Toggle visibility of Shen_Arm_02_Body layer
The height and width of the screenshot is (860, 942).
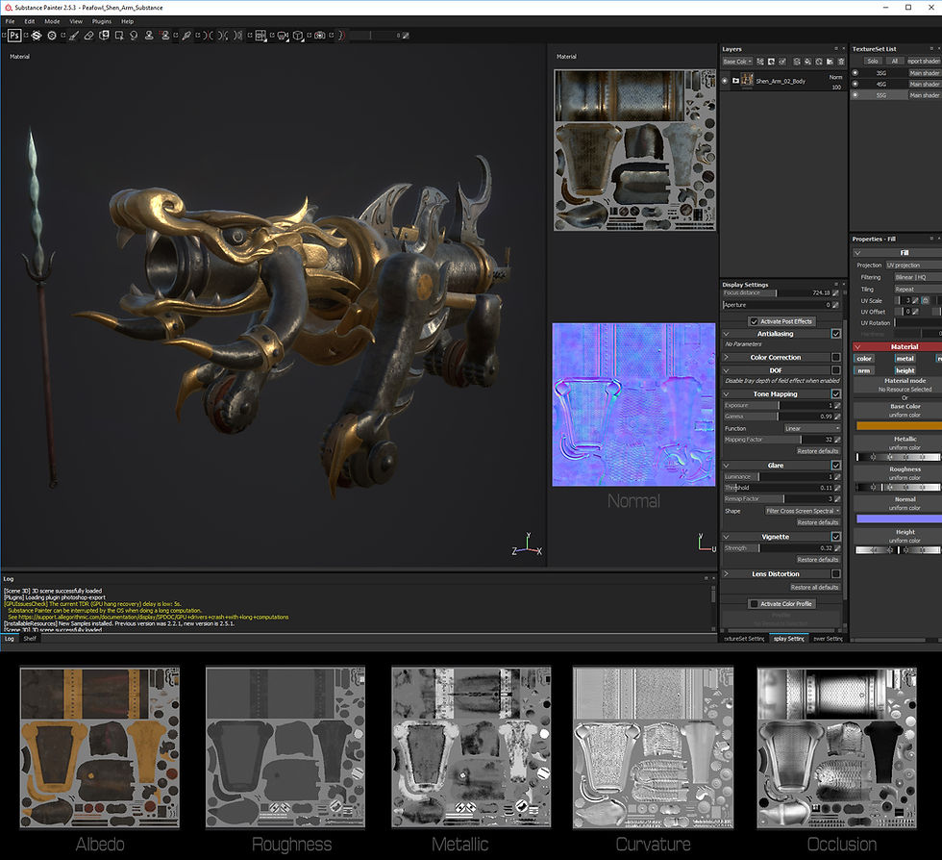click(x=725, y=81)
